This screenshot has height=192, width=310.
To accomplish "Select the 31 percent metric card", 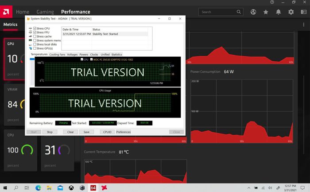I will click(57, 153).
